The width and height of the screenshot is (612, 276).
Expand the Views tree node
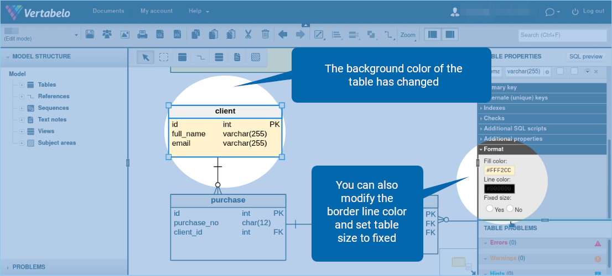pos(22,131)
